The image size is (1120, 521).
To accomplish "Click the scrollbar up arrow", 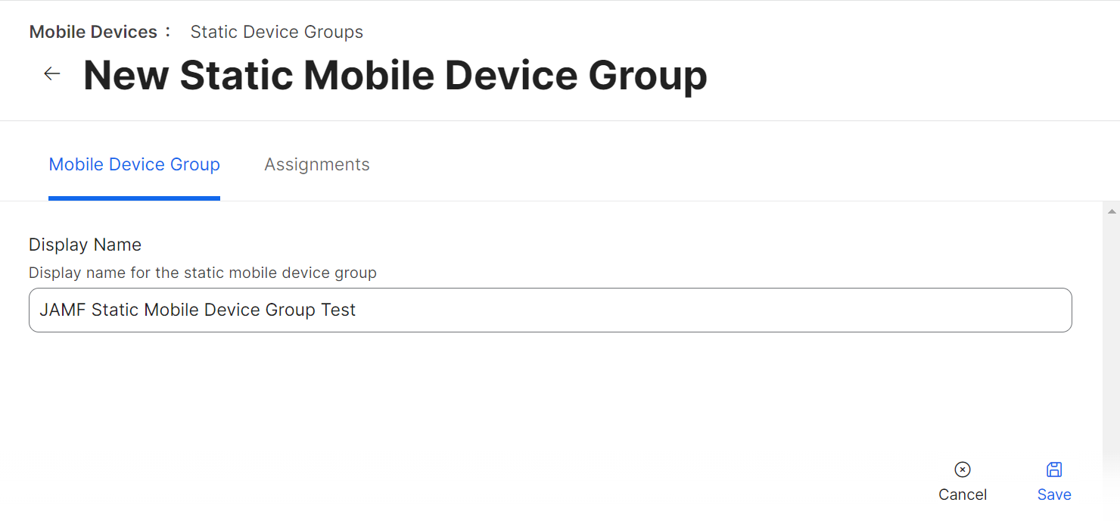I will tap(1111, 211).
